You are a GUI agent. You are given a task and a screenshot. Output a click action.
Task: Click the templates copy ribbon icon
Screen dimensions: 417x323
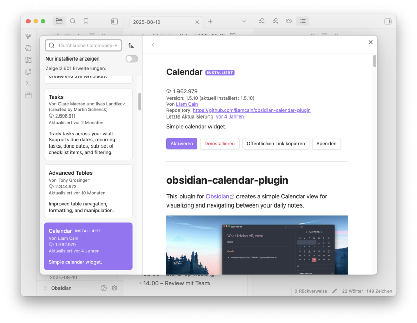[x=28, y=72]
